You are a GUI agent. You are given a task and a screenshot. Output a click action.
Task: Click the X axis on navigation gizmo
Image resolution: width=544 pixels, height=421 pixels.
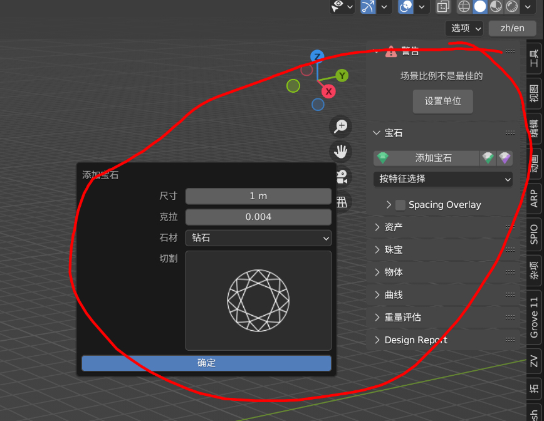pyautogui.click(x=328, y=91)
